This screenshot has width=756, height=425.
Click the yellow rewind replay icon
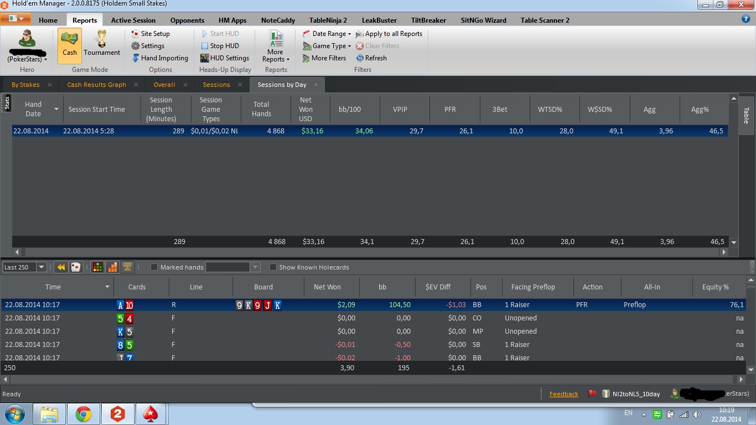pos(61,267)
